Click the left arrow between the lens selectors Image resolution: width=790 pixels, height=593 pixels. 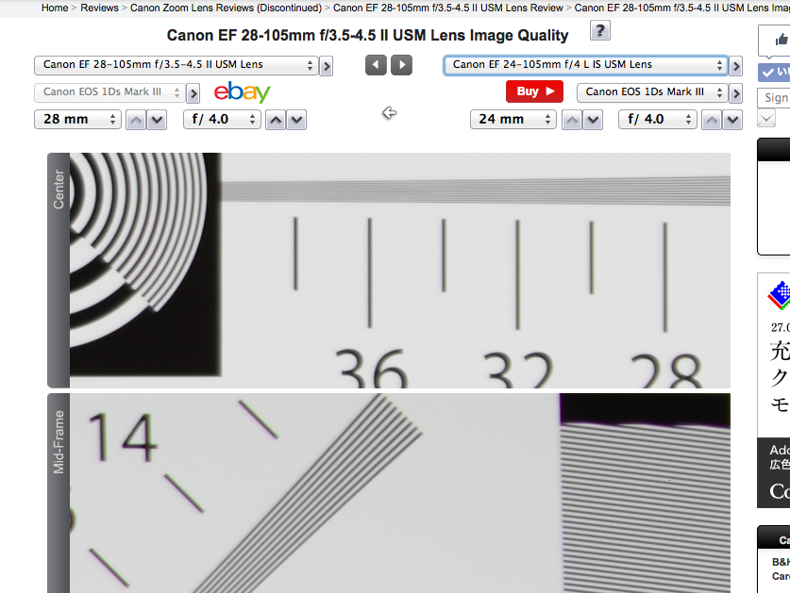coord(376,65)
